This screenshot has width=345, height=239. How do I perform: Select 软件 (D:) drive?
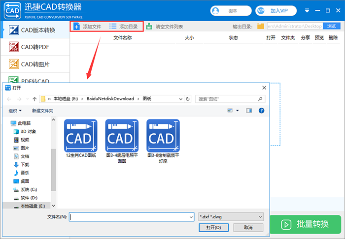(x=25, y=198)
